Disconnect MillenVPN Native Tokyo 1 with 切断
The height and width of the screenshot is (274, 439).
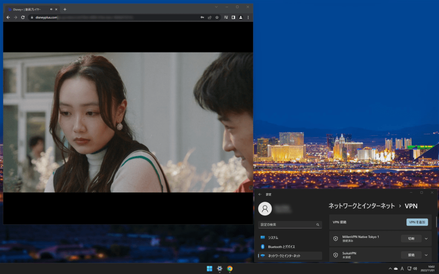[x=411, y=238]
